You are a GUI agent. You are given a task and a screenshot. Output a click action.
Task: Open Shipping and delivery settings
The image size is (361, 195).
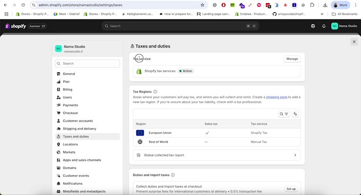(87, 129)
